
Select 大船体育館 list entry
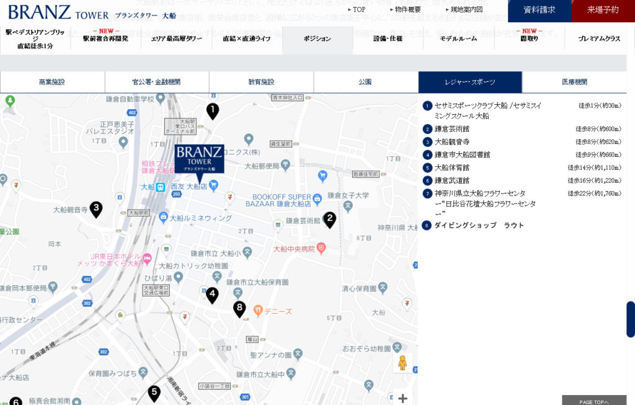click(522, 167)
